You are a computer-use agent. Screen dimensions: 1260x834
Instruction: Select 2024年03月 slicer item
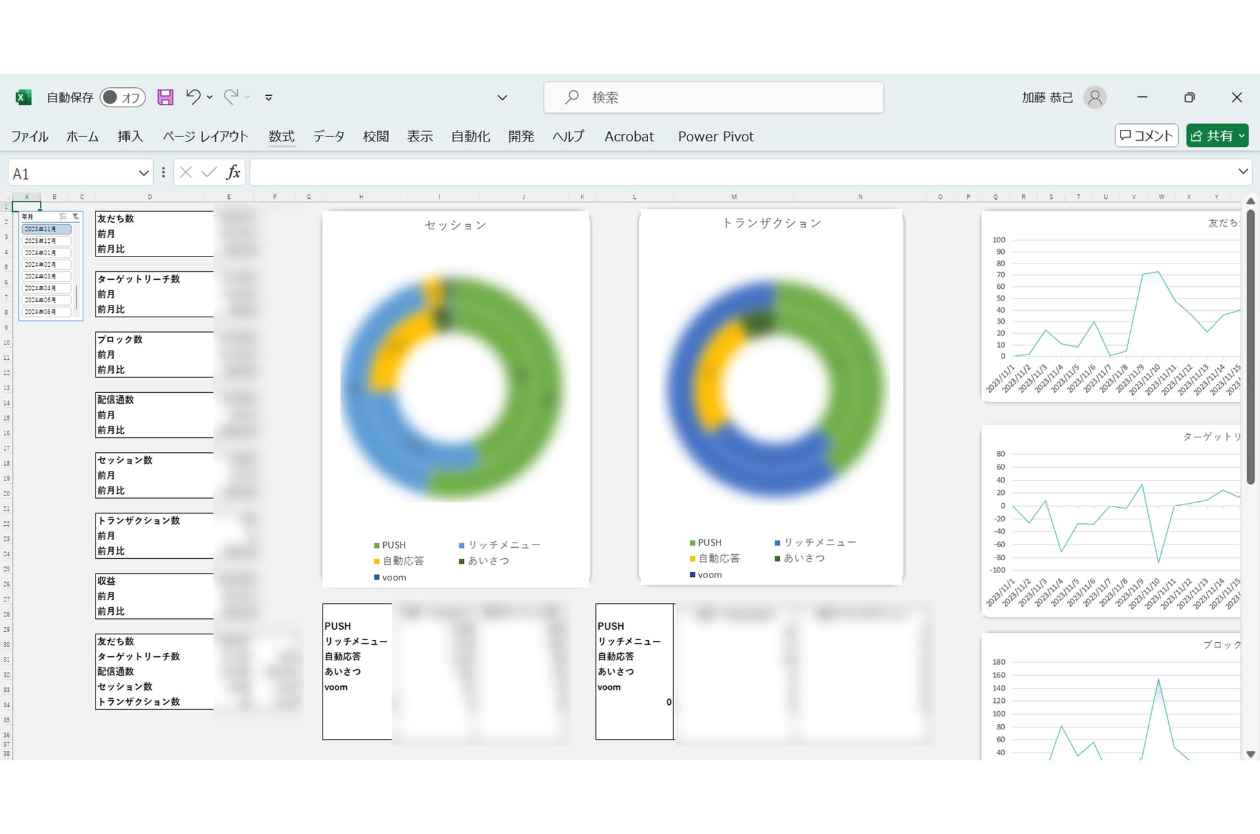[46, 276]
